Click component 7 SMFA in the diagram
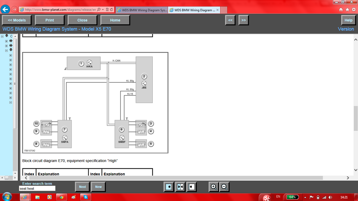This screenshot has height=201, width=358. (64, 134)
